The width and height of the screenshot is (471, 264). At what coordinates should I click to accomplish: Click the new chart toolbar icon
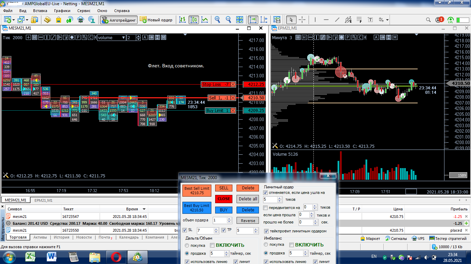click(x=7, y=20)
